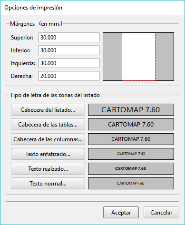The image size is (185, 225).
Task: Click the bold Texto realzado font preview
Action: (131, 169)
